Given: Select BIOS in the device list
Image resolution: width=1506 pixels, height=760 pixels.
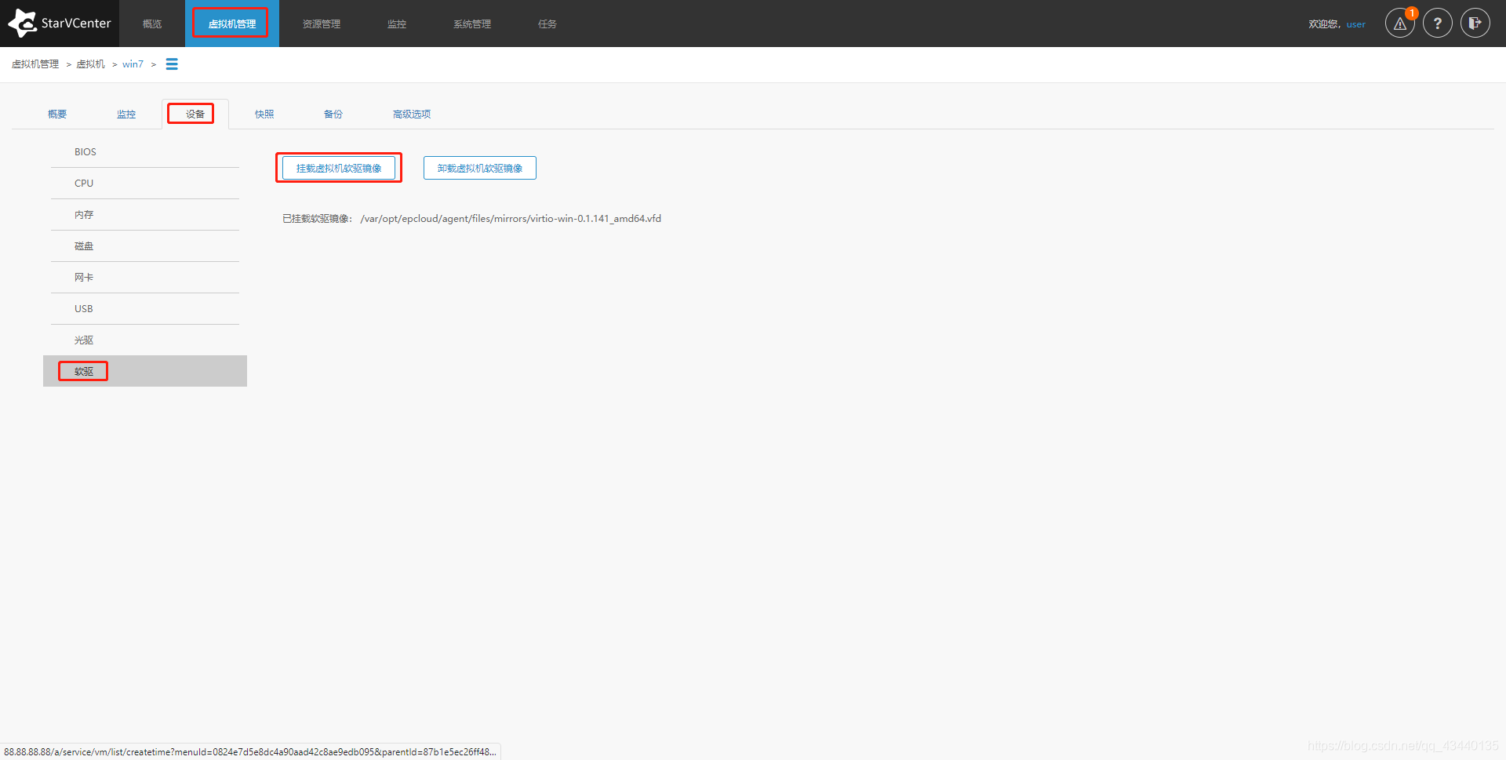Looking at the screenshot, I should click(145, 152).
